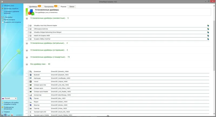Check the Synaptics SMBus ClickPad checkbox
The image size is (216, 117).
coord(29,39)
